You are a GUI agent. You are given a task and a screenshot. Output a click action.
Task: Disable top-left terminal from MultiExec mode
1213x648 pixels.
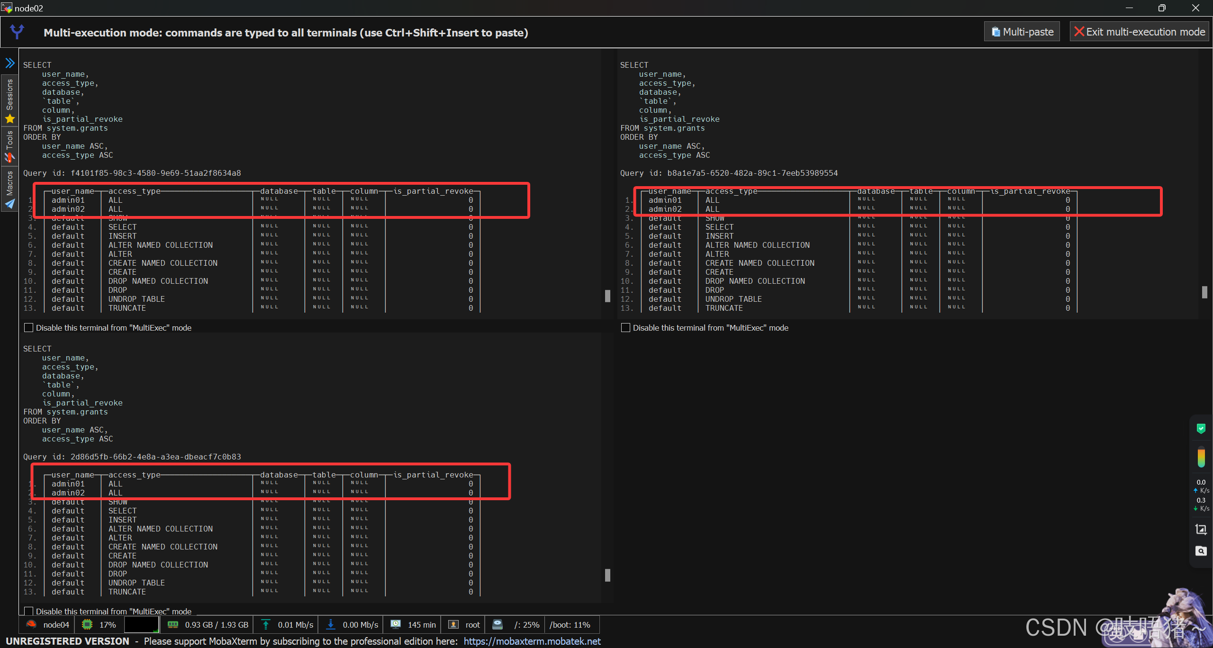coord(29,328)
